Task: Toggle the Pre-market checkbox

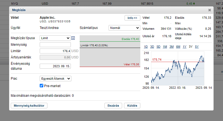Action: 41,86
